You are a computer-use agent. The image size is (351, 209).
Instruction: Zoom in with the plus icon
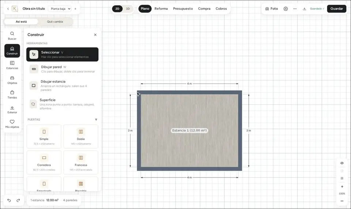click(x=342, y=187)
